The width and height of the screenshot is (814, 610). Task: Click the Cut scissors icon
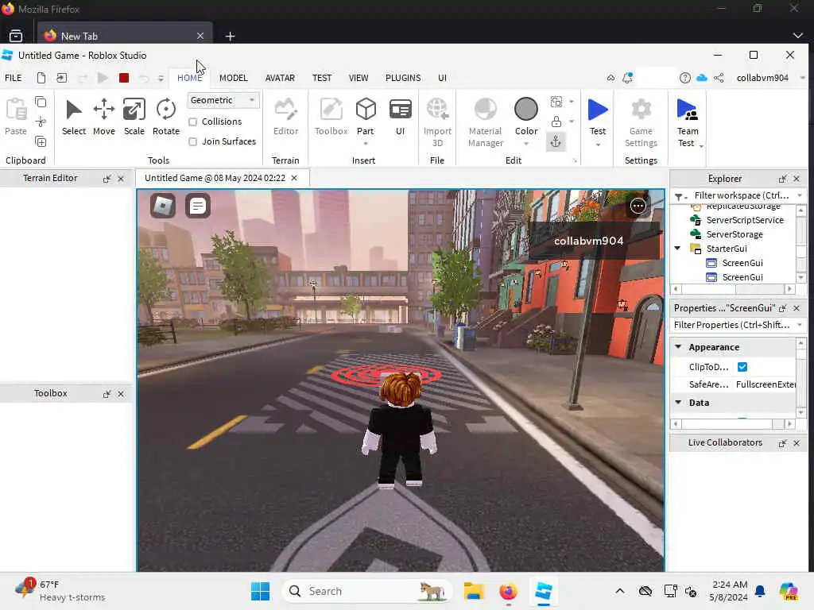[41, 122]
